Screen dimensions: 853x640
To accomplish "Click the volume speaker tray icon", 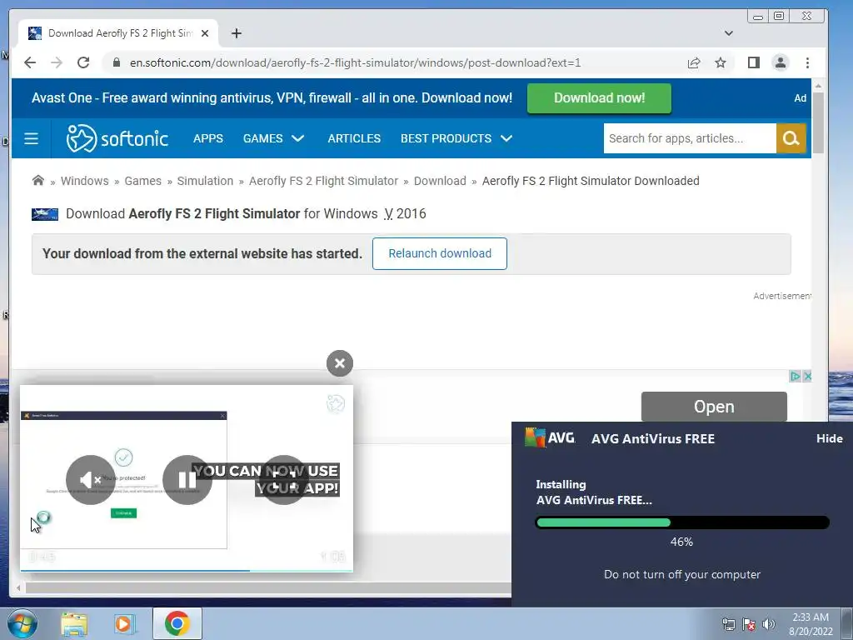I will pos(768,624).
